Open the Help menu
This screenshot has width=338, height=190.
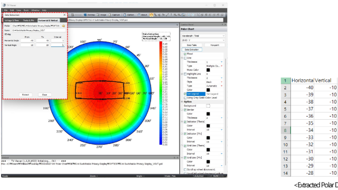point(44,10)
